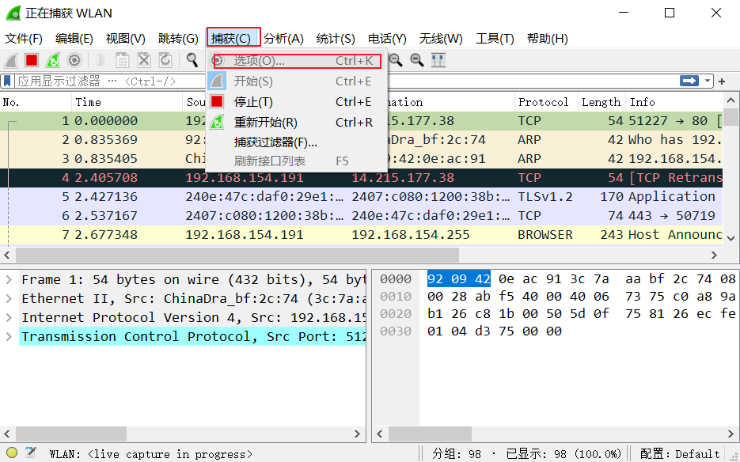Open the 统计(S) menu
The image size is (740, 462).
(336, 38)
